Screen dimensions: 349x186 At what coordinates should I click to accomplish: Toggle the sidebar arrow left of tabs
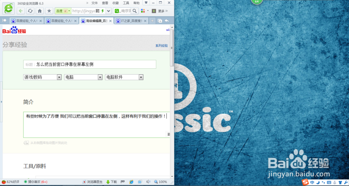[5, 21]
